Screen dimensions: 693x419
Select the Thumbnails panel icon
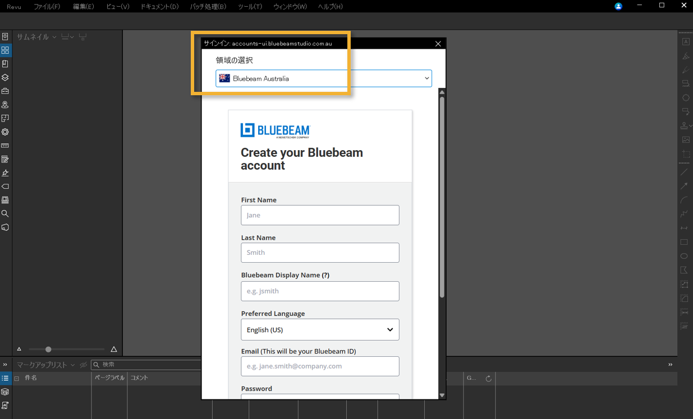5,50
